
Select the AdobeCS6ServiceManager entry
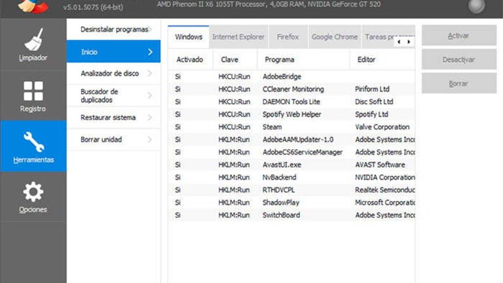[x=291, y=152]
